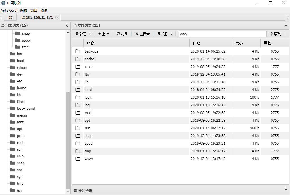Select the www folder icon
Viewport: 290px width, 195px height.
(x=78, y=159)
